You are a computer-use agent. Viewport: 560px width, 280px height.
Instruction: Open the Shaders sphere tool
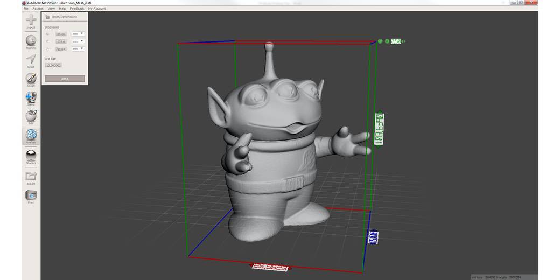click(31, 155)
